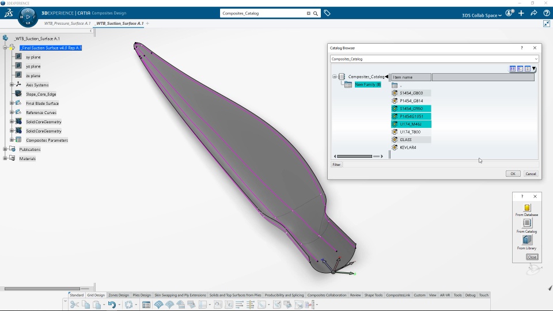The width and height of the screenshot is (553, 311).
Task: Click the plus Add icon in top bar
Action: coord(521,13)
